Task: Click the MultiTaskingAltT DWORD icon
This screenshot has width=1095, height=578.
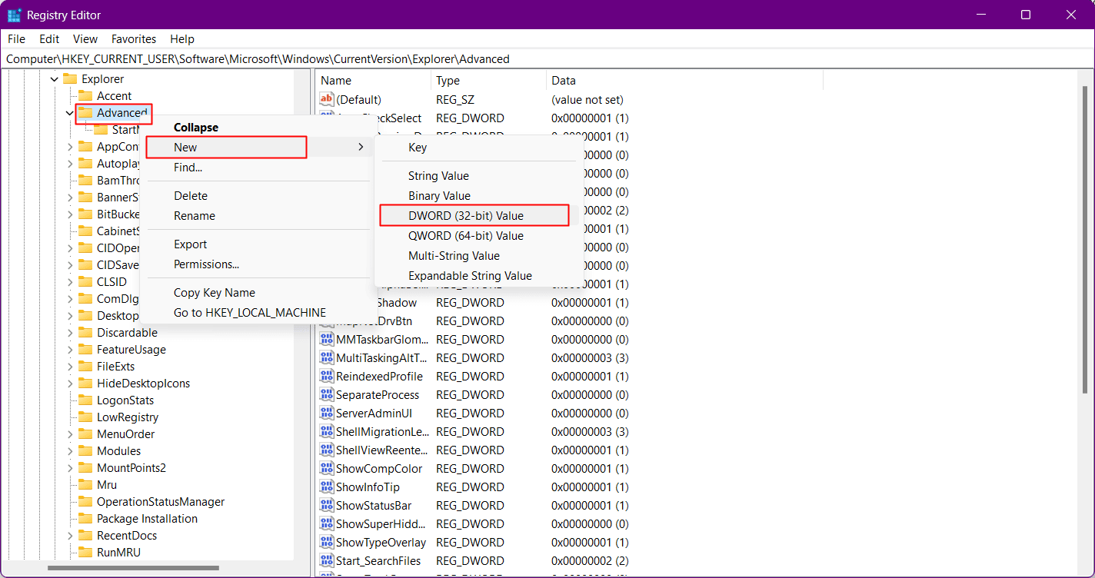Action: click(327, 357)
